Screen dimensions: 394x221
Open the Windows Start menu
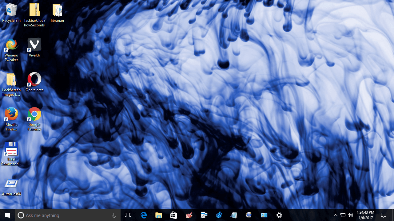pos(7,215)
